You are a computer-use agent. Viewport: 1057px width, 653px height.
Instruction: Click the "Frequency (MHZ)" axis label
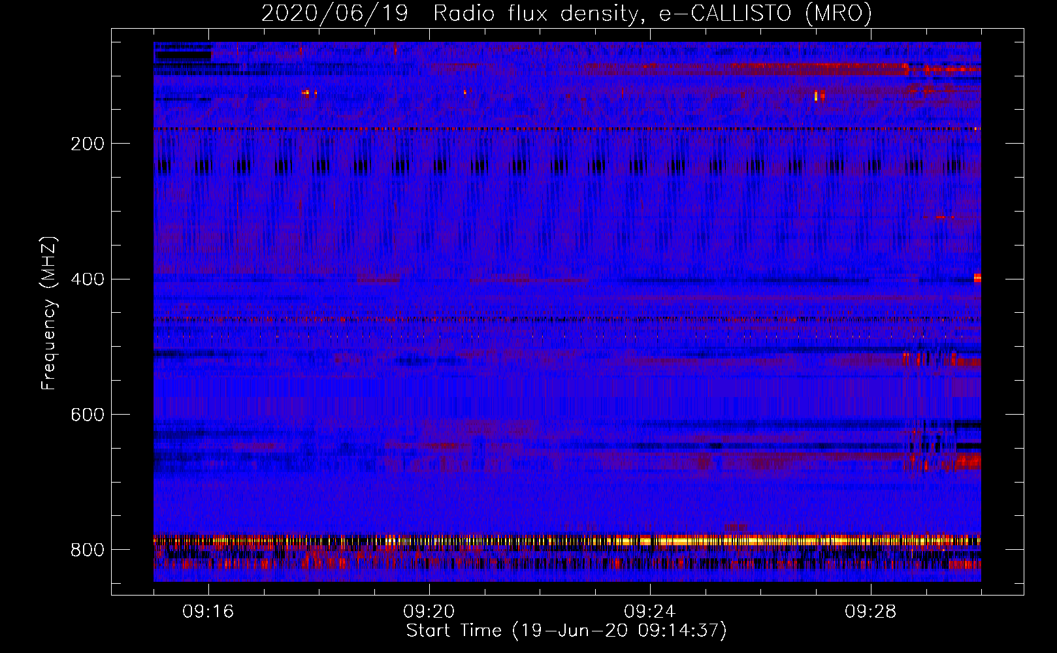point(49,313)
